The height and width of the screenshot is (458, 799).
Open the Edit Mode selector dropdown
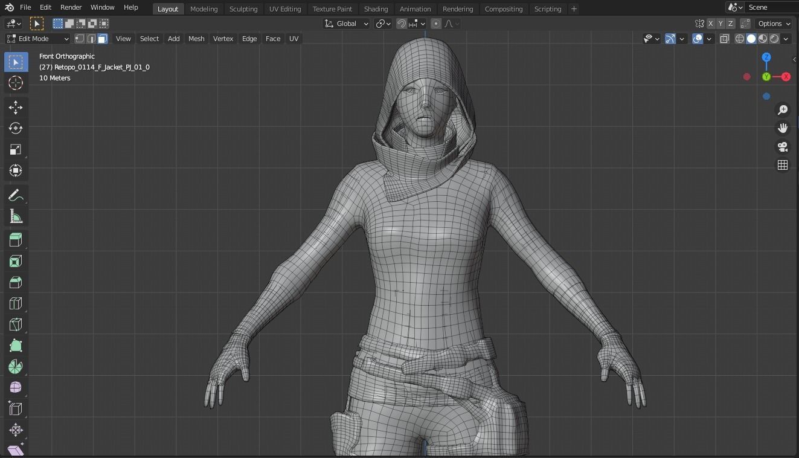[x=36, y=38]
